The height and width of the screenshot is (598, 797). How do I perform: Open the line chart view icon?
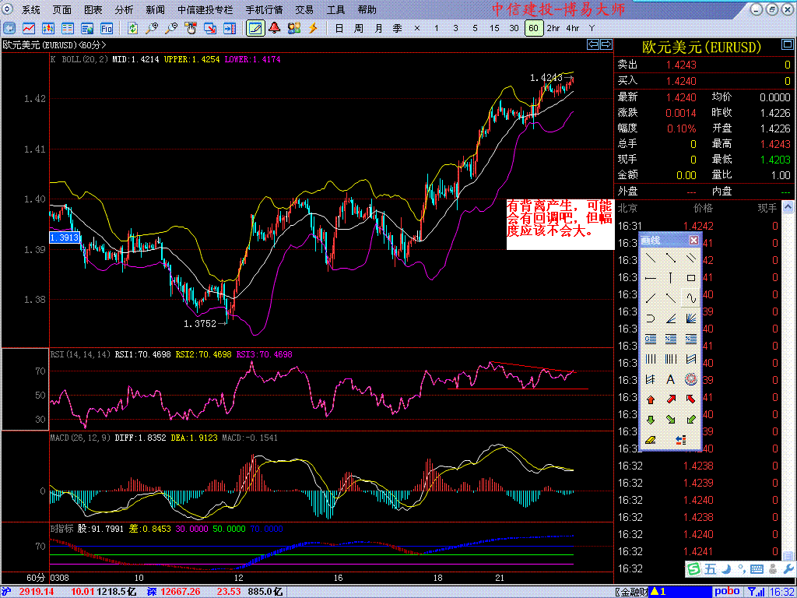[29, 28]
